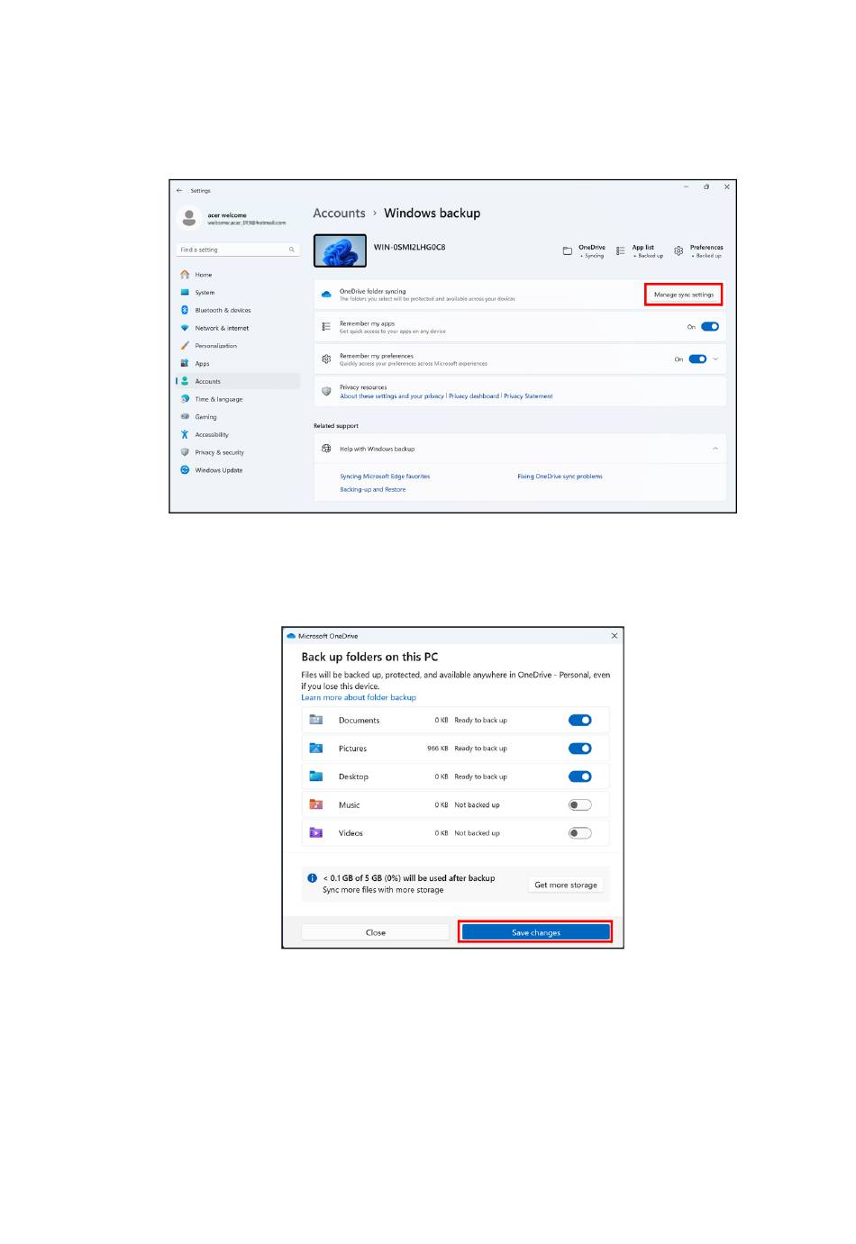Click the Documents folder icon in OneDrive dialog
The width and height of the screenshot is (856, 1244).
[316, 720]
